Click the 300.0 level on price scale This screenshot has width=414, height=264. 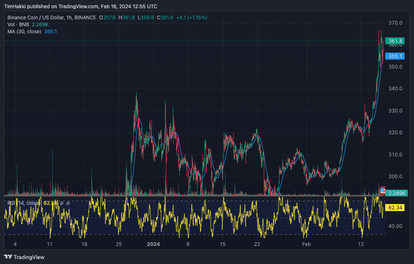point(395,177)
